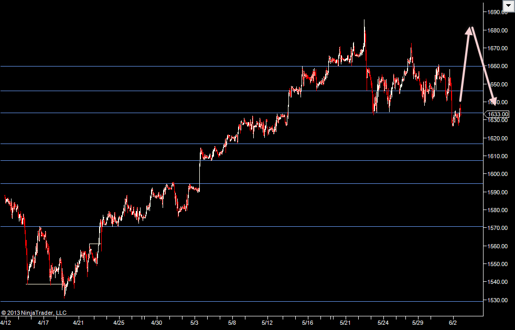The width and height of the screenshot is (515, 330).
Task: Click the 5/29 date label on time axis
Action: [418, 323]
